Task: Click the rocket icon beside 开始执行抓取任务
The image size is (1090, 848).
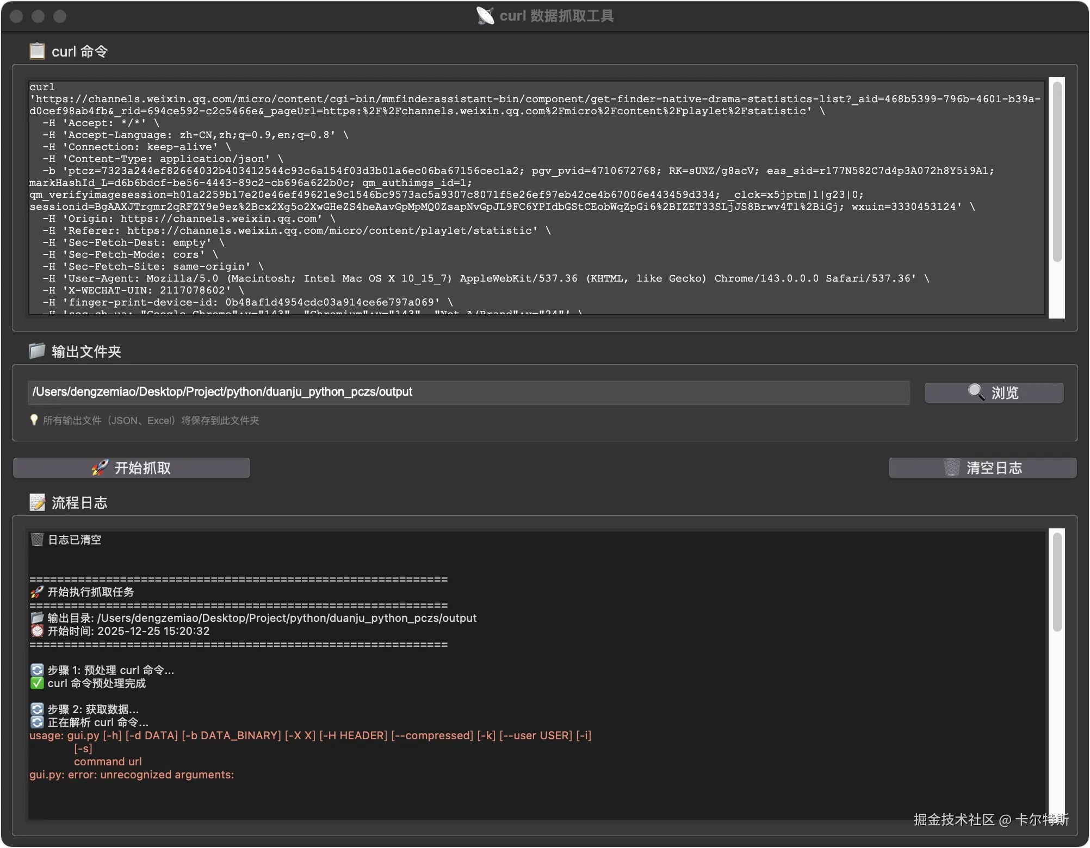Action: click(37, 592)
